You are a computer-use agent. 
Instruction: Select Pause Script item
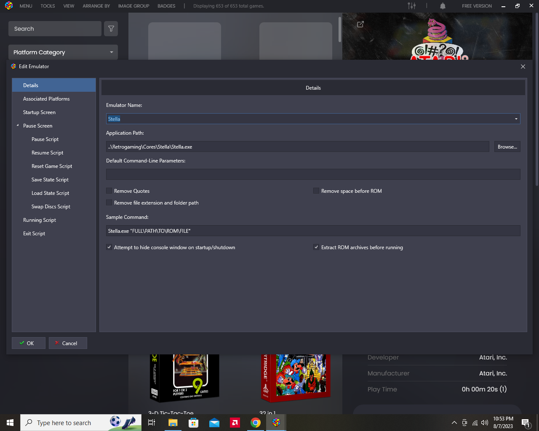click(x=54, y=139)
